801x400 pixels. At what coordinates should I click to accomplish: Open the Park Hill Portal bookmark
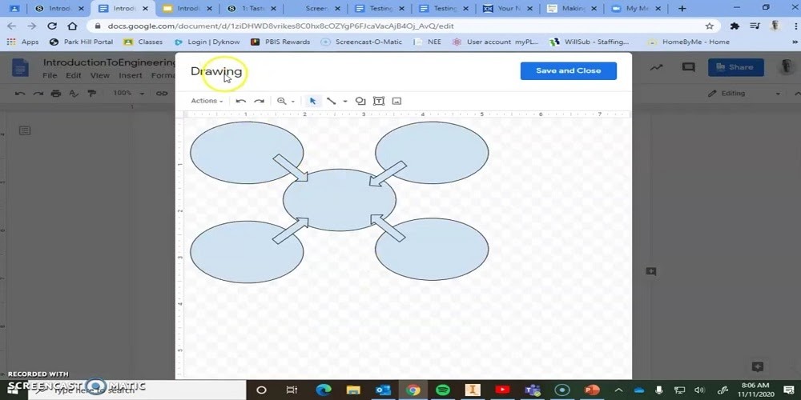80,42
